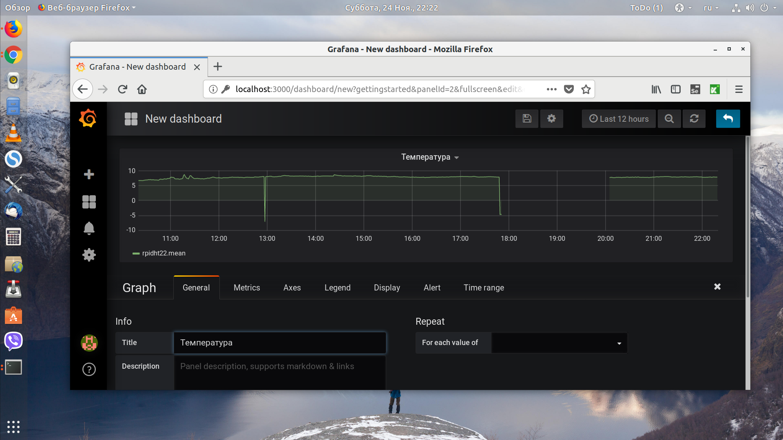This screenshot has height=440, width=783.
Task: Open the Alerting bell in the Grafana sidebar
Action: pyautogui.click(x=89, y=228)
